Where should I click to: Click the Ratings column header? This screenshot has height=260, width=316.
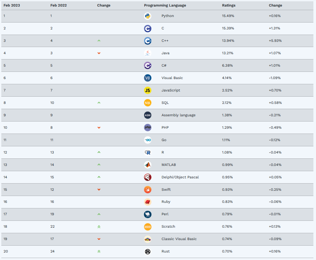coord(229,6)
